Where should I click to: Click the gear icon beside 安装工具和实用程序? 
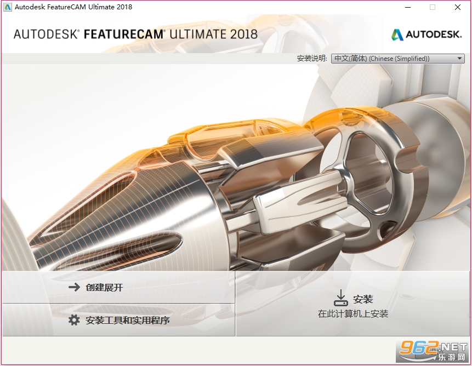74,320
